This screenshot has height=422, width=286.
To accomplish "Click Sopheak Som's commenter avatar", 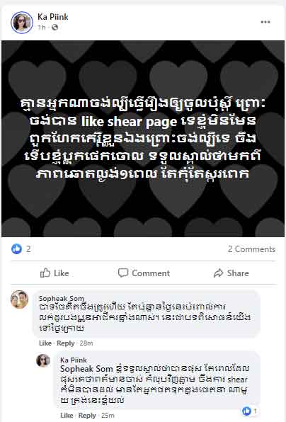I will pos(19,300).
